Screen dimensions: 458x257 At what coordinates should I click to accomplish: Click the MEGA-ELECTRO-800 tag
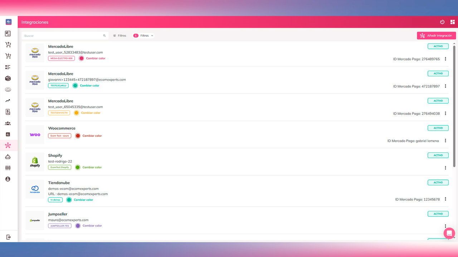click(x=62, y=58)
